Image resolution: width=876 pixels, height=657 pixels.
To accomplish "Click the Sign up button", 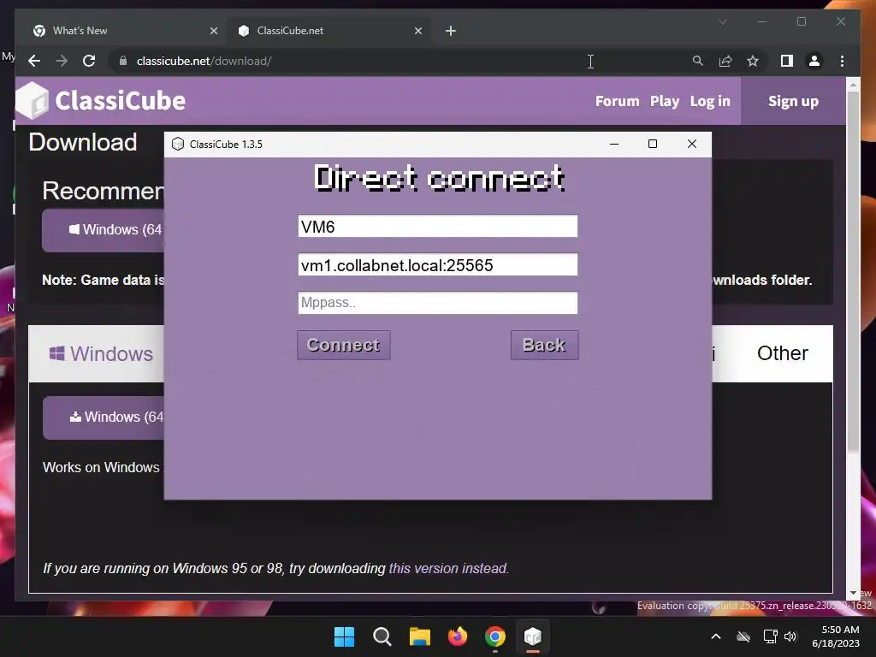I will [793, 101].
